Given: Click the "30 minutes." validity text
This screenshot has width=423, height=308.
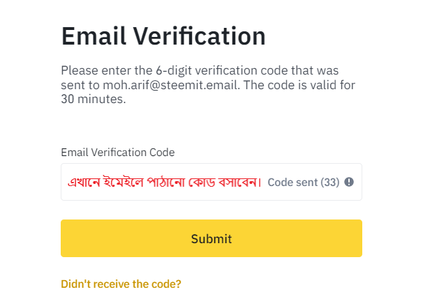Looking at the screenshot, I should pos(94,99).
